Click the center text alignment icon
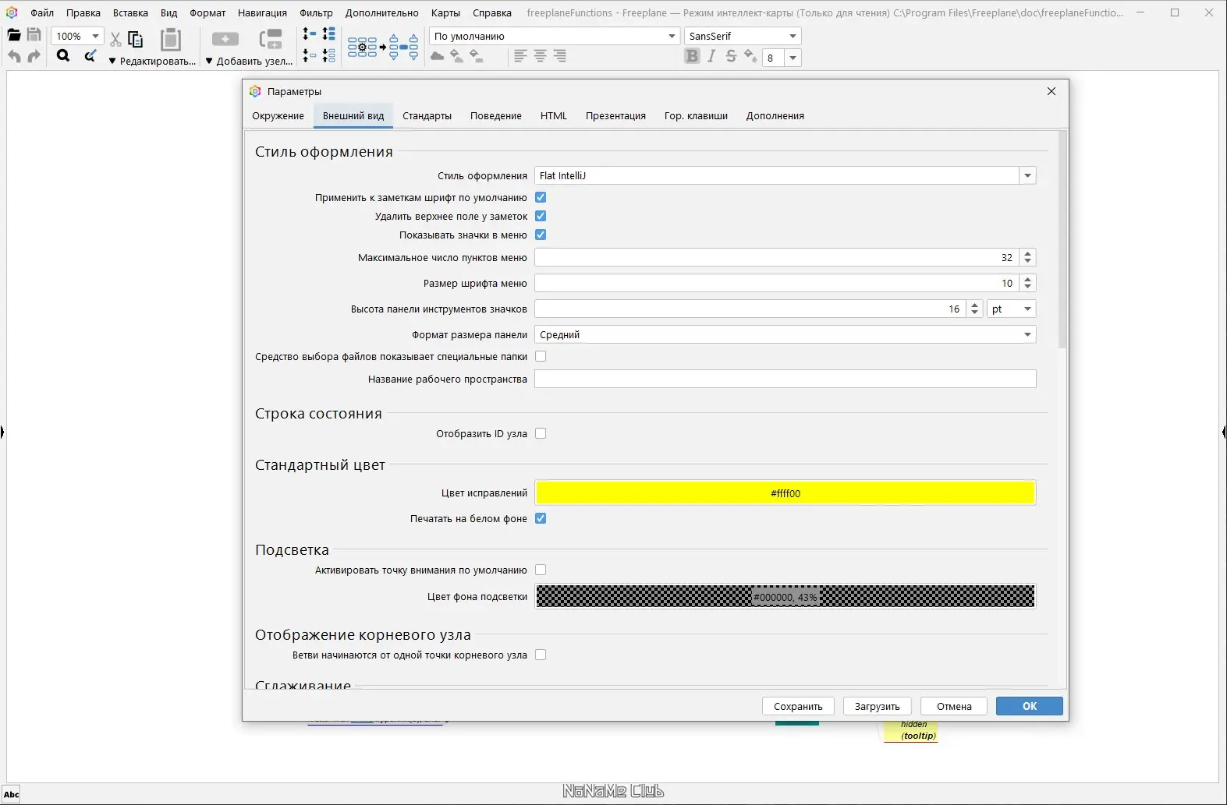 540,56
